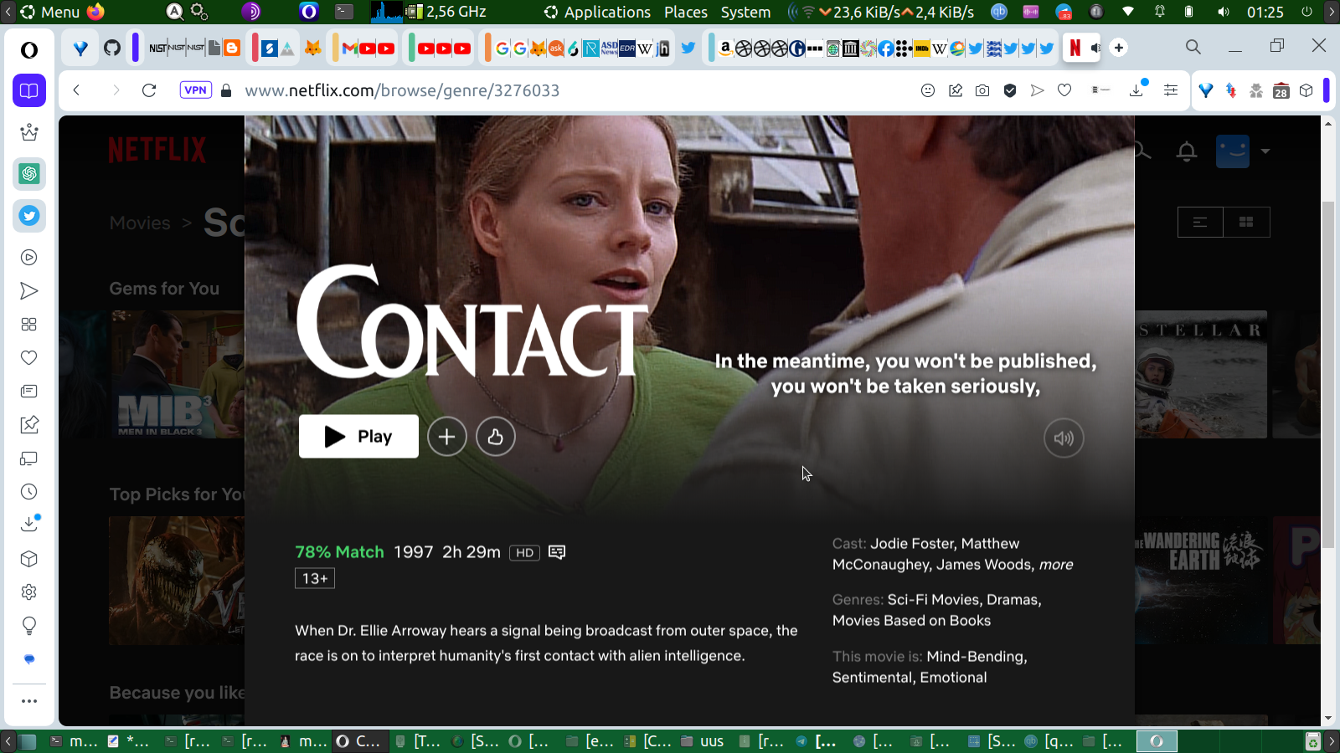Rate Contact with the thumbs up icon

pyautogui.click(x=496, y=437)
